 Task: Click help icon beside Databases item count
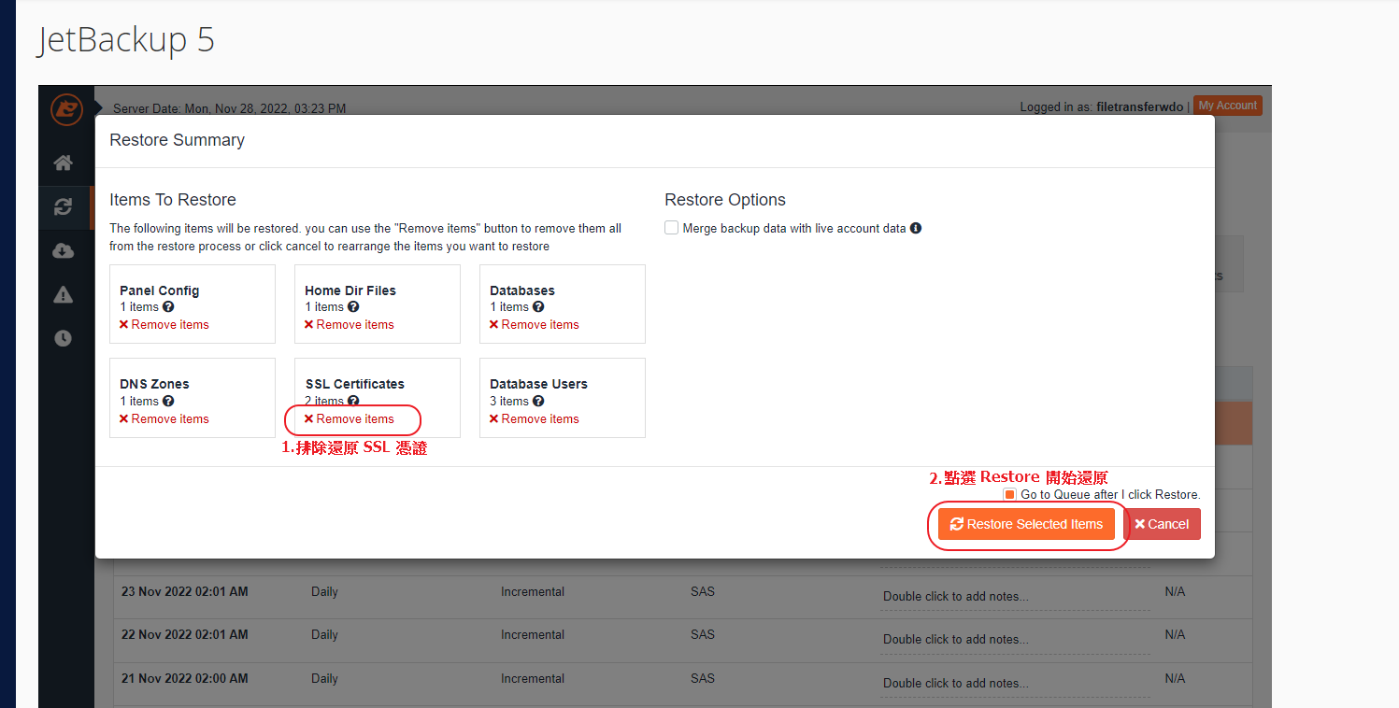pyautogui.click(x=538, y=306)
